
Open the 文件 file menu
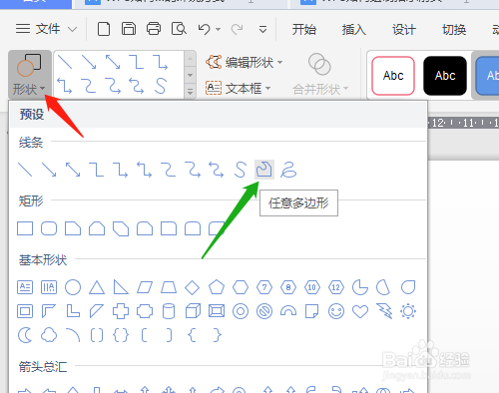(x=38, y=29)
